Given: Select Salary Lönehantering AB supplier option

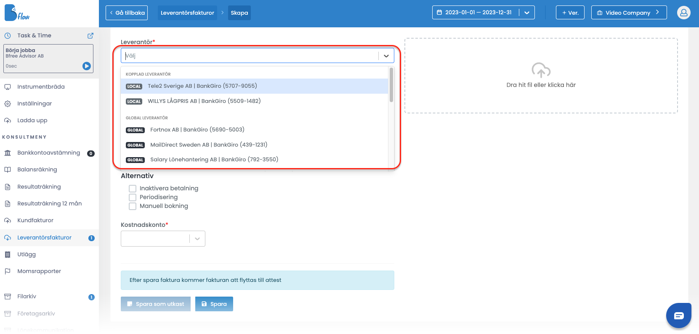Looking at the screenshot, I should pyautogui.click(x=254, y=160).
